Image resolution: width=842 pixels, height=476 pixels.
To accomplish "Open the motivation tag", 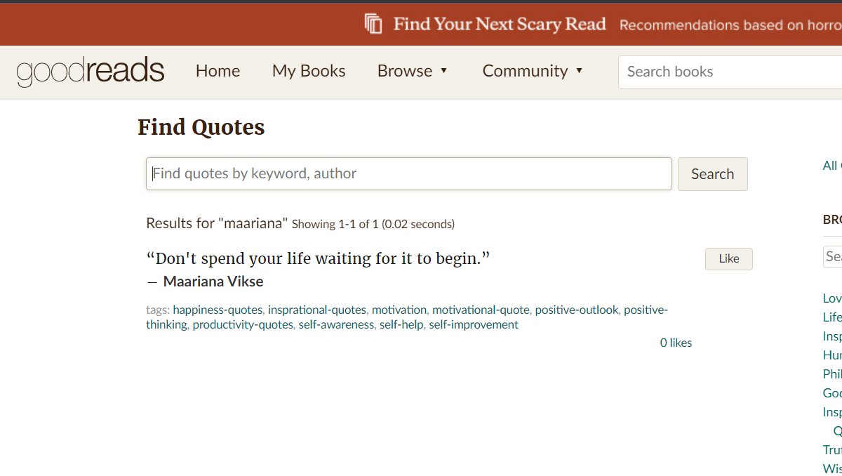I will point(399,310).
